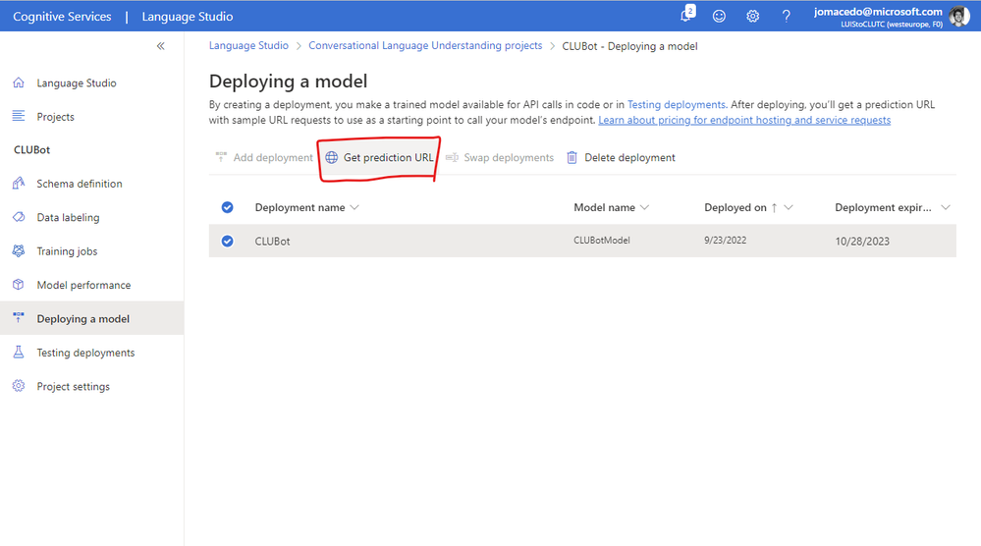
Task: Click the Testing deployments flask icon
Action: coord(19,353)
